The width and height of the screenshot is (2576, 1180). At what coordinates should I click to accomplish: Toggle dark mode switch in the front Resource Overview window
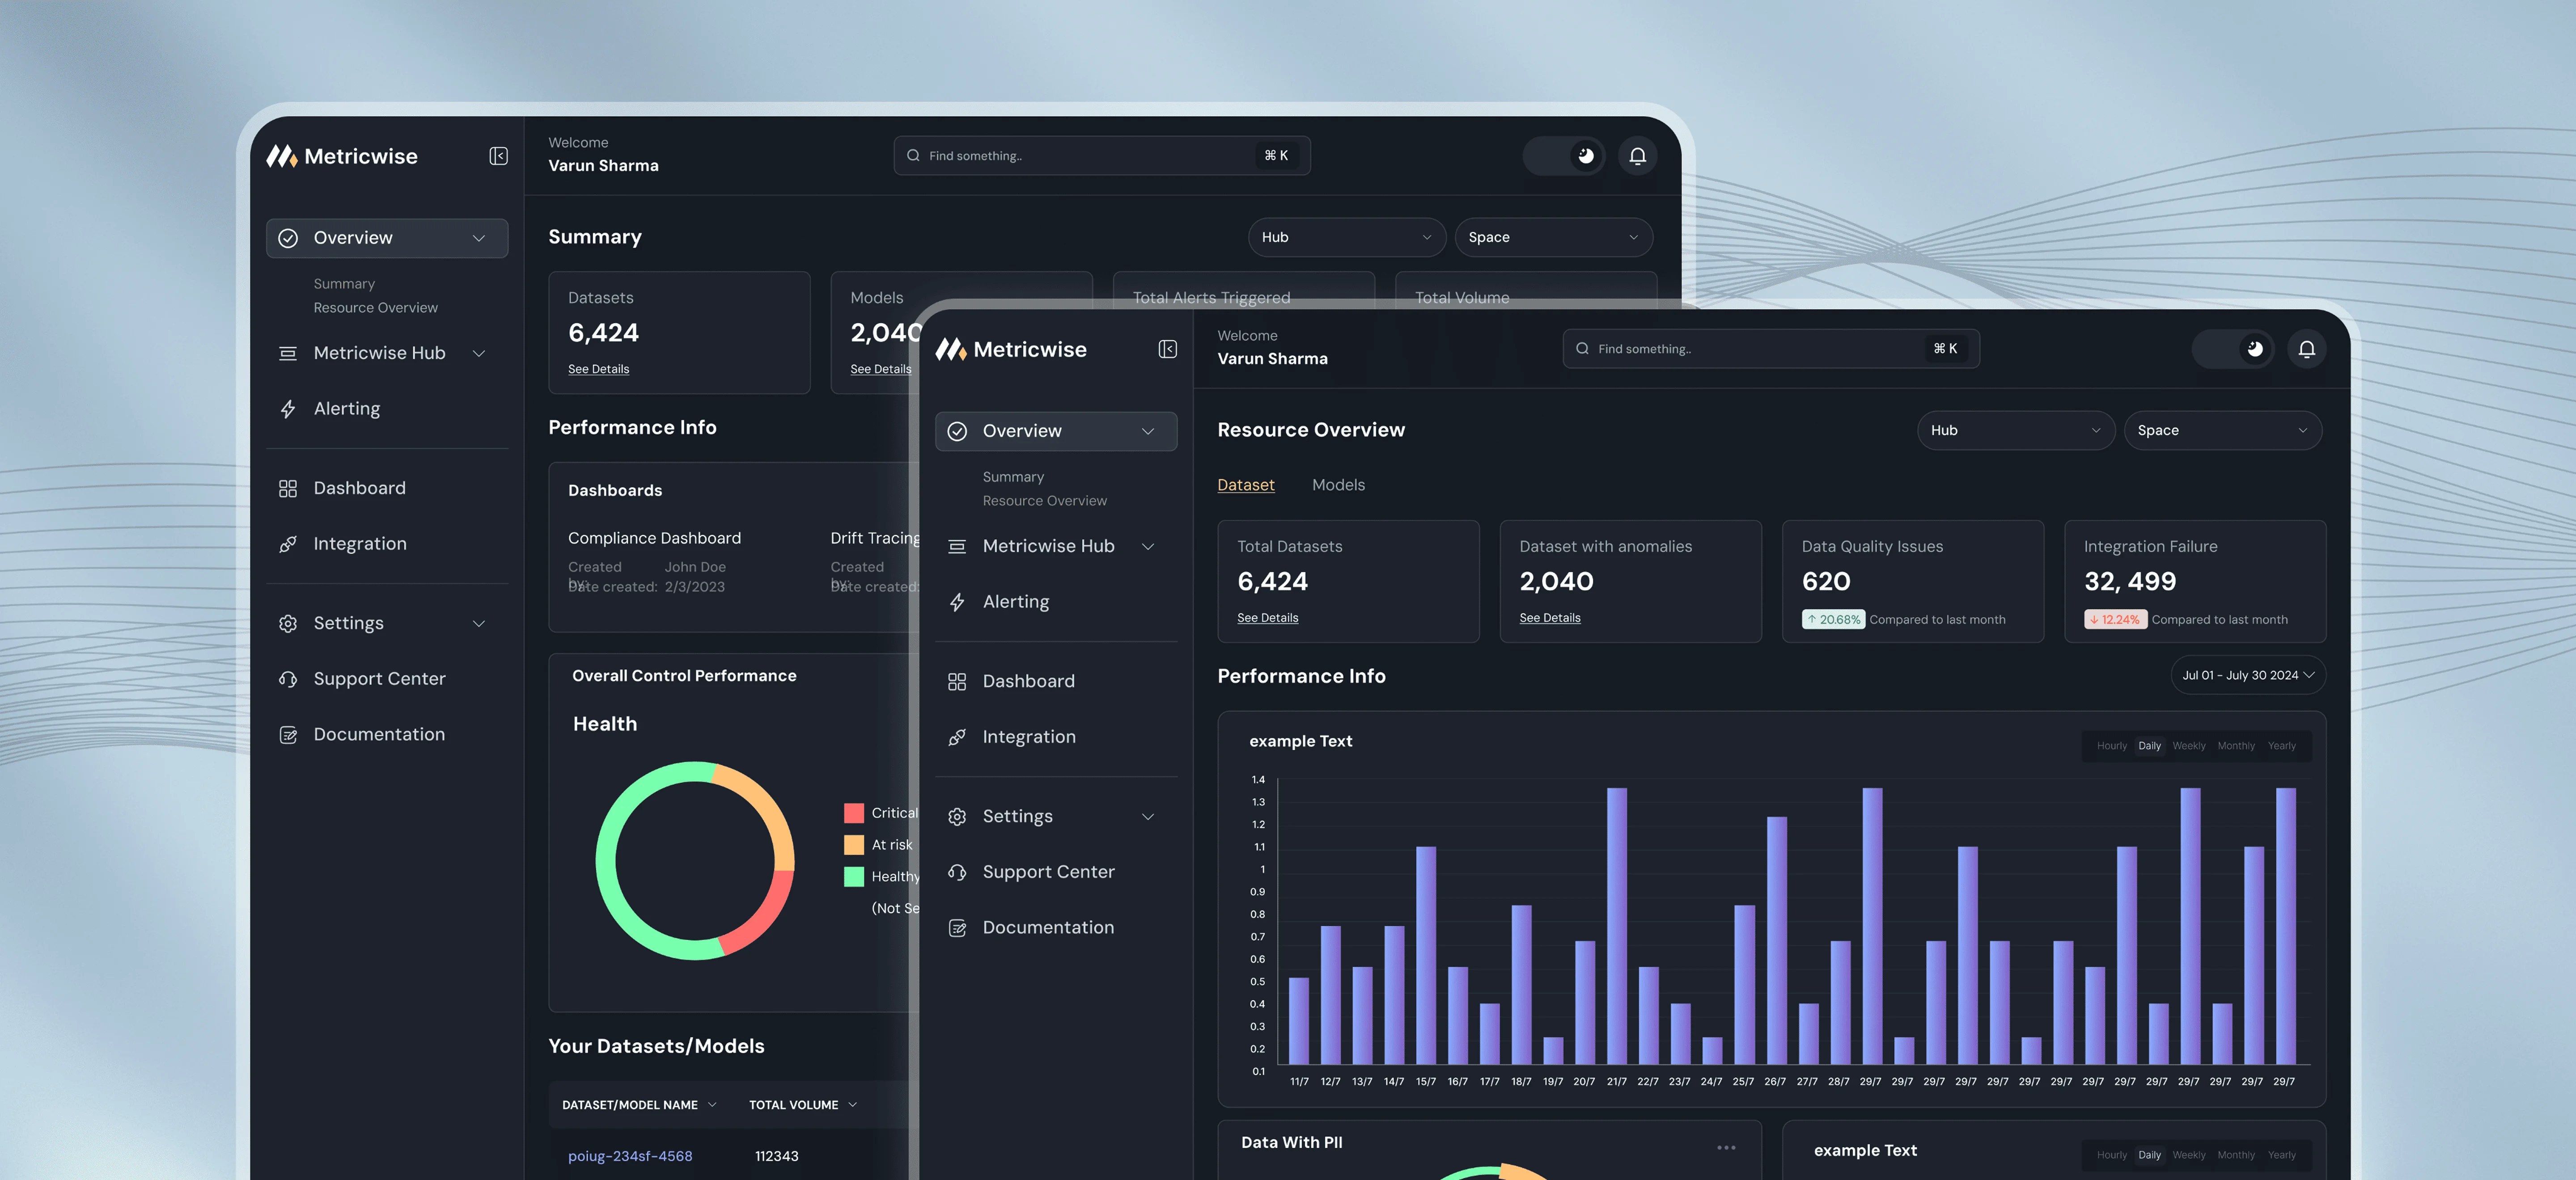pos(2233,349)
